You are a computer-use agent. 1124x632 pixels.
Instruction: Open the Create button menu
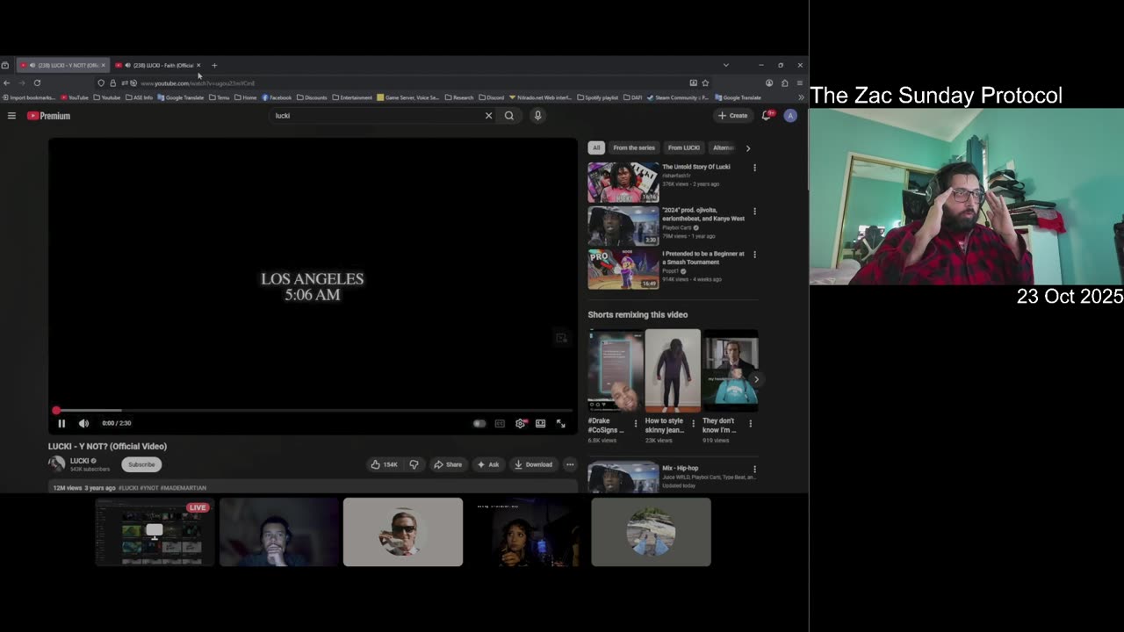click(733, 116)
